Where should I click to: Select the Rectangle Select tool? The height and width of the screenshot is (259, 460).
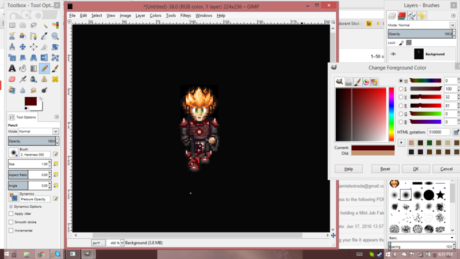click(12, 25)
